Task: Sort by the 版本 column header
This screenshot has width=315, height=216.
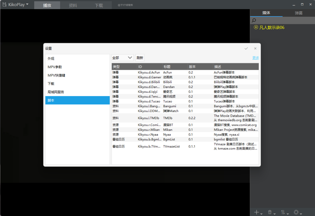Action: coord(192,67)
